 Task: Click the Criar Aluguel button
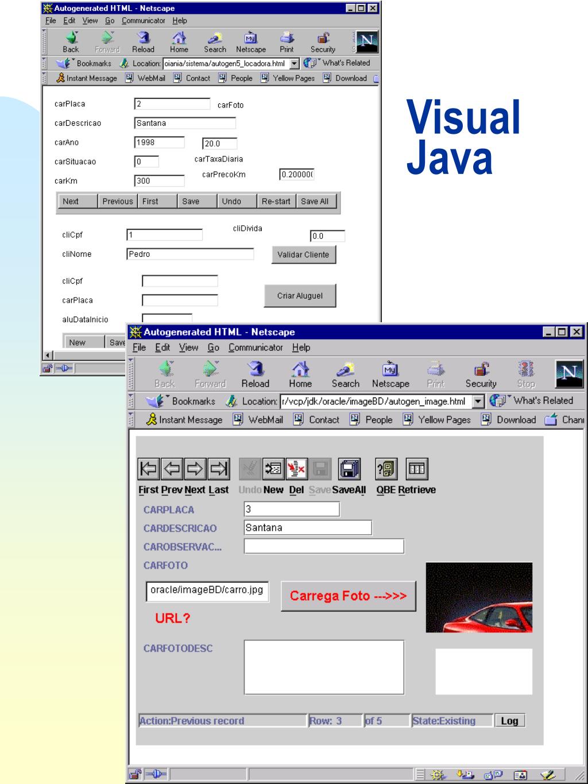coord(300,296)
